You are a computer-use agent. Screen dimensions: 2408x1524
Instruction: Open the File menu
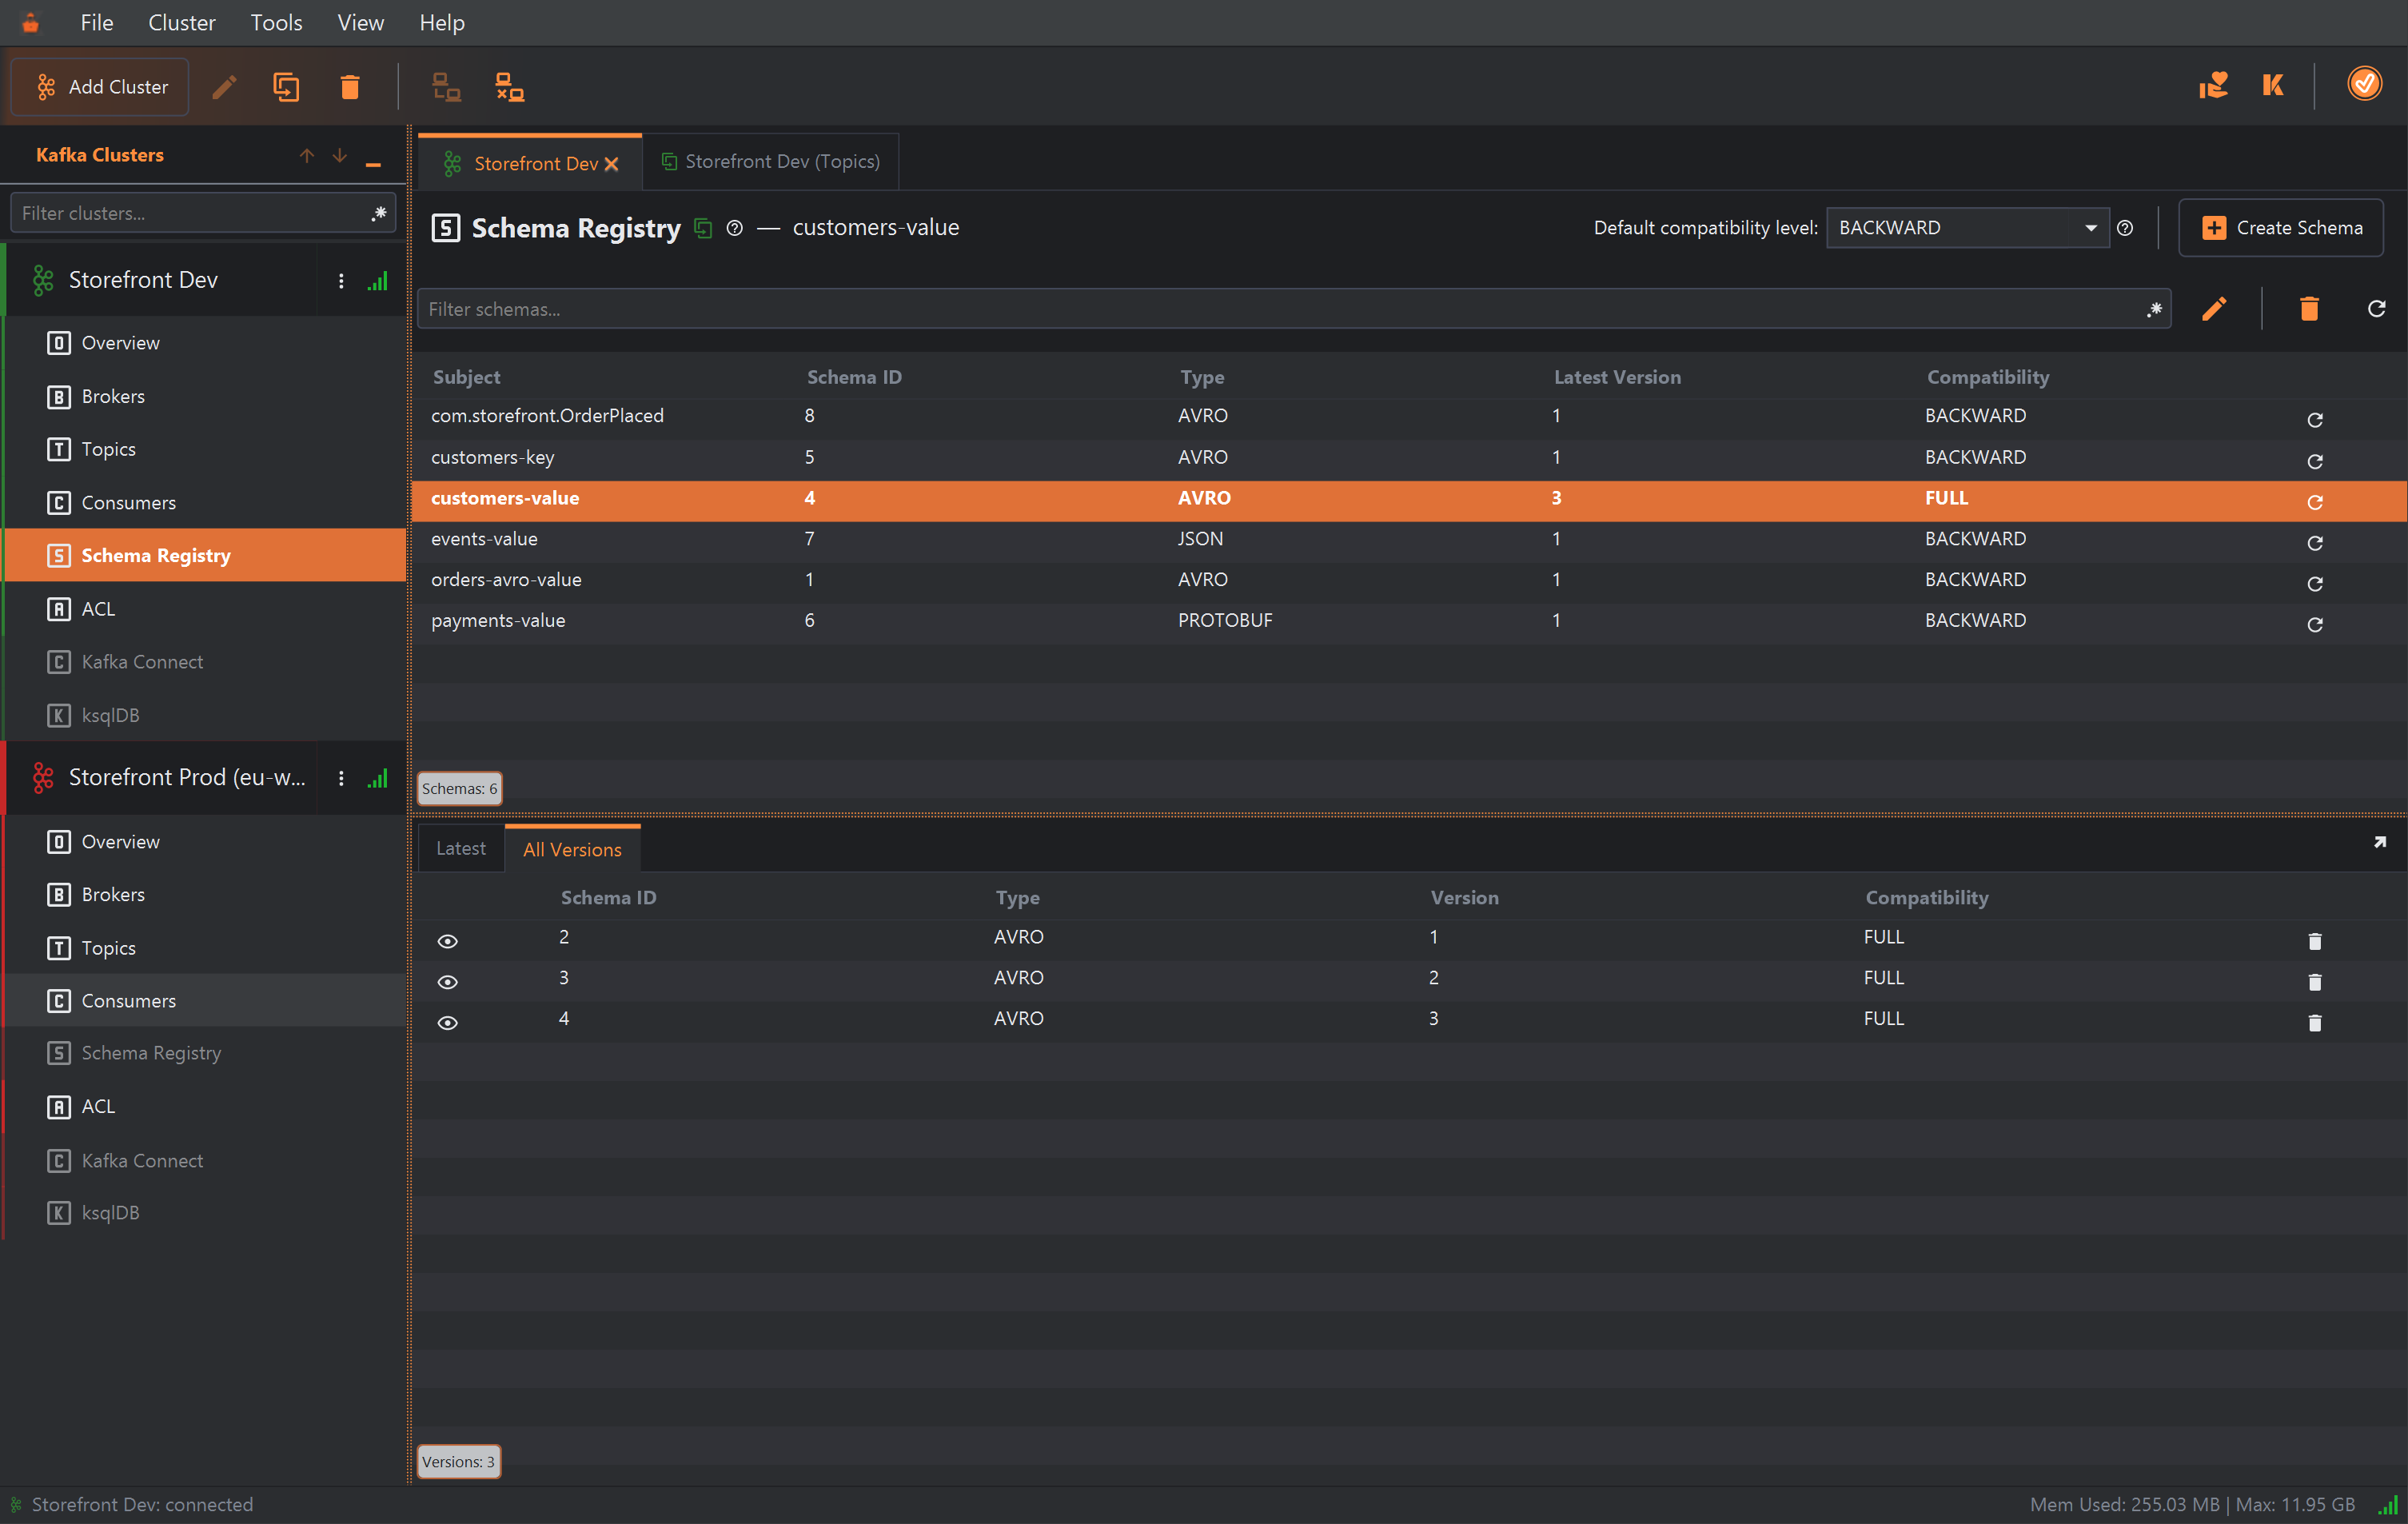(97, 22)
